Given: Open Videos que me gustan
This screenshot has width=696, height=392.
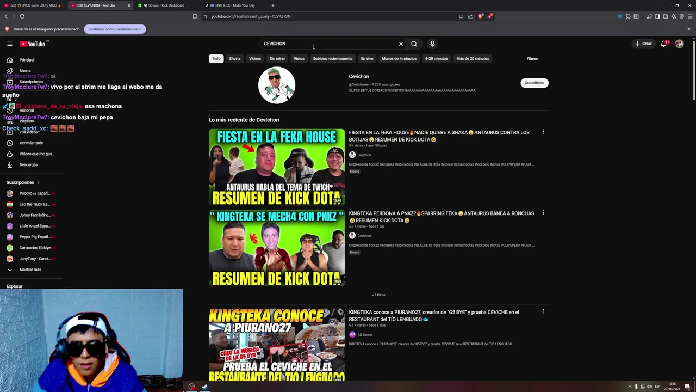Looking at the screenshot, I should click(36, 154).
